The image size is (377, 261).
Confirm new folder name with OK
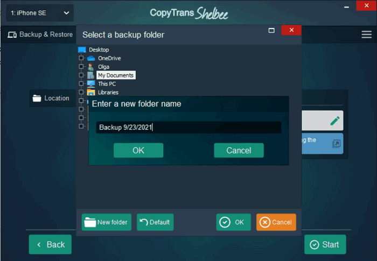[138, 150]
